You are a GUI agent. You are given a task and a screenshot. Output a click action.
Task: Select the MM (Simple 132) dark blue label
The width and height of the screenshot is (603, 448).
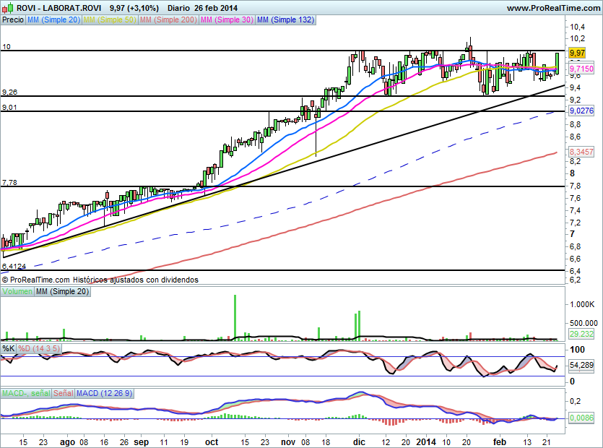coord(285,20)
